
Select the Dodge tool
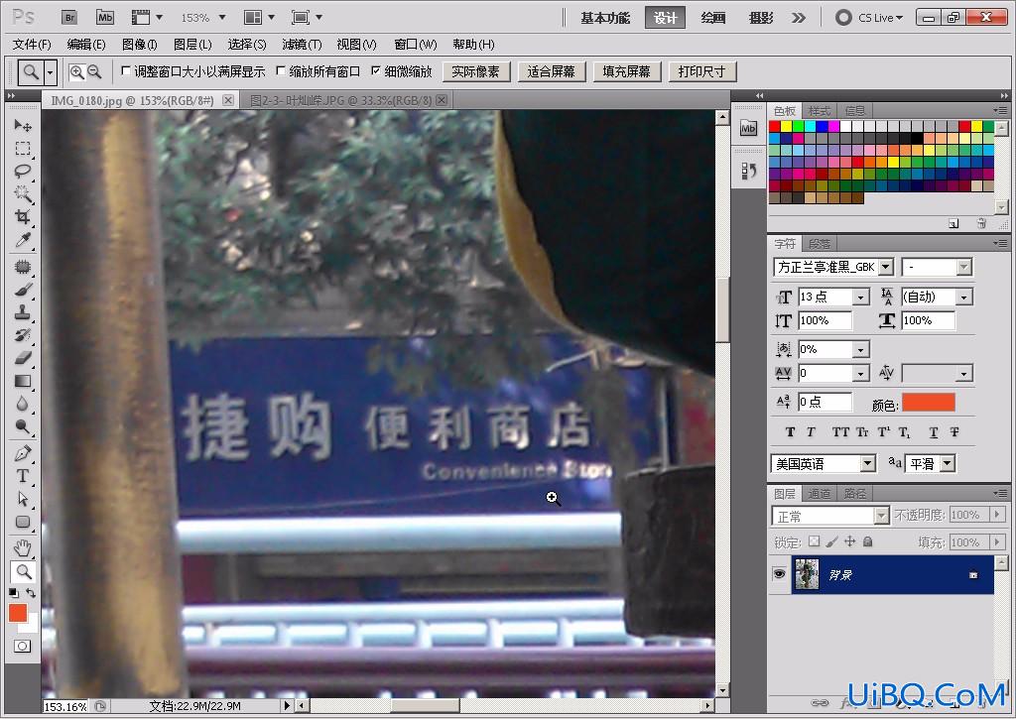(23, 426)
